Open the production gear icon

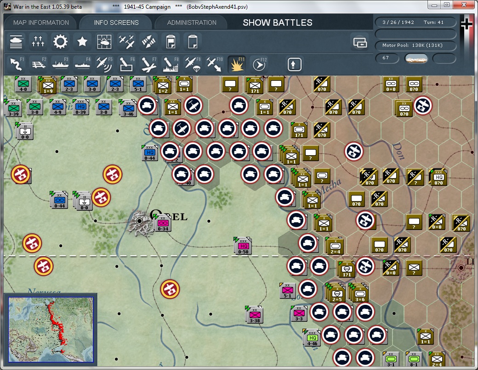coord(60,41)
